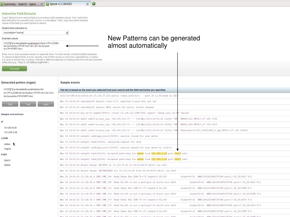Click web01 access log /MUON/1221 event
The height and width of the screenshot is (217, 290).
tap(174, 119)
